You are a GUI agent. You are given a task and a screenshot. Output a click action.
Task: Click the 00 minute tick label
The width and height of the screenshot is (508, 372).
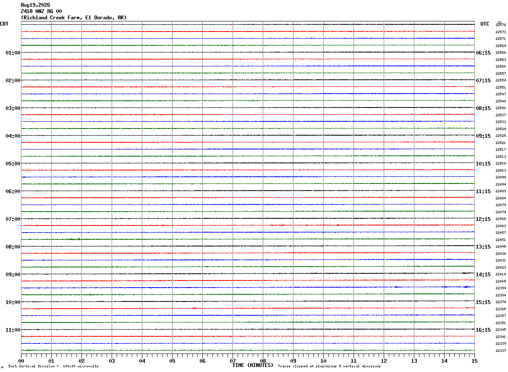tap(21, 361)
